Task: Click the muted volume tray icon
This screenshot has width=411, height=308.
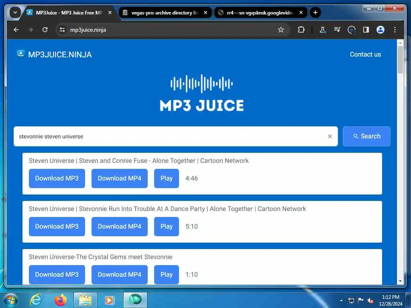Action: click(370, 300)
